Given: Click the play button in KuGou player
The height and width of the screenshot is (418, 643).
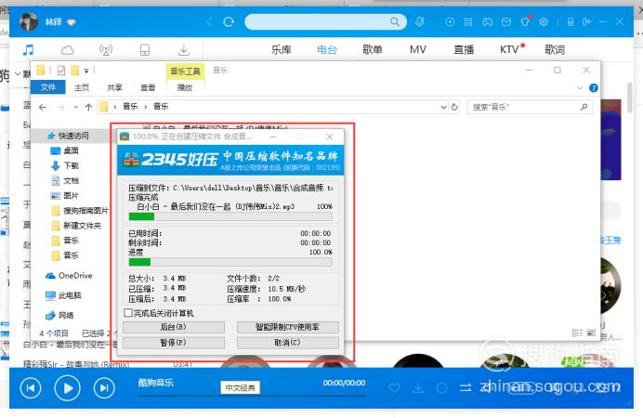Looking at the screenshot, I should (67, 387).
